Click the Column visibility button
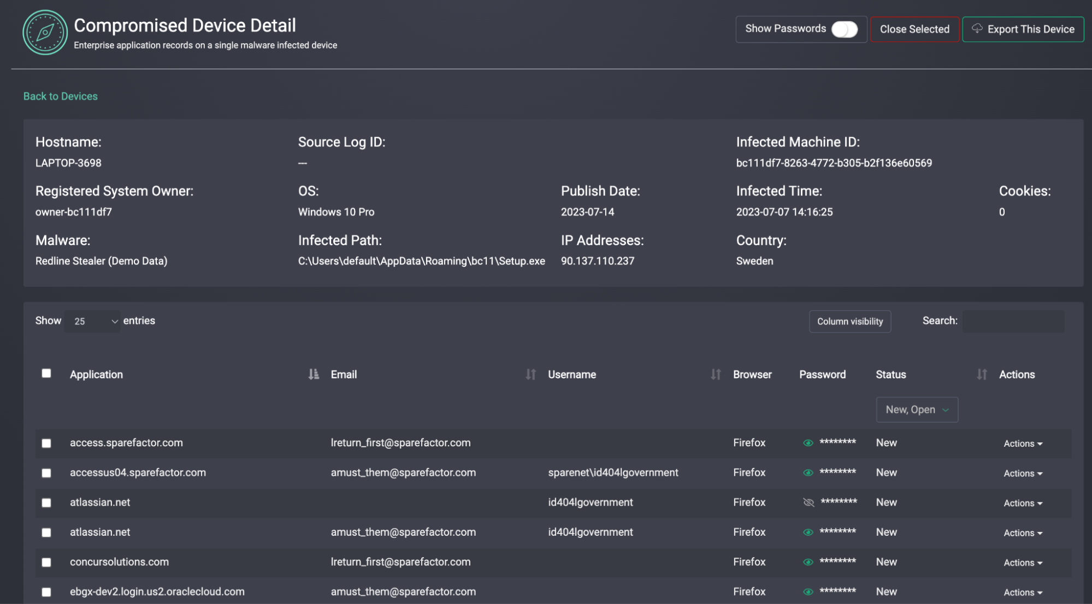1092x604 pixels. pos(849,321)
